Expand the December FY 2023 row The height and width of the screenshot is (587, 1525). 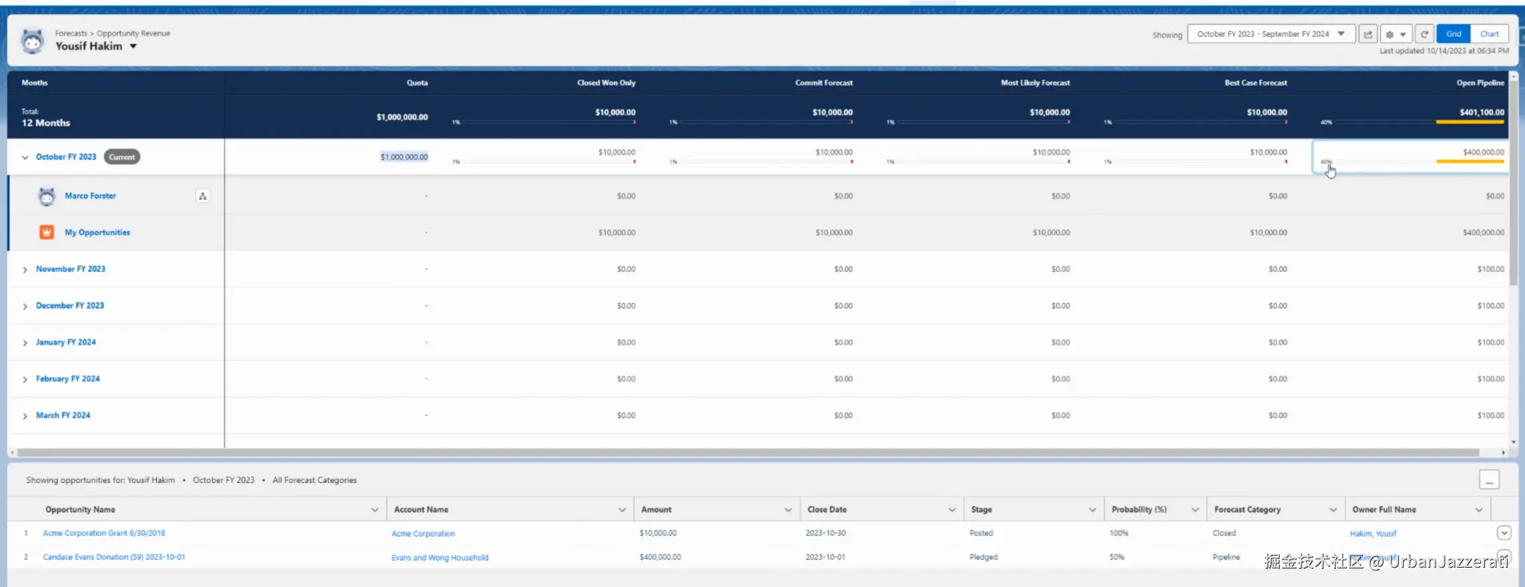25,306
